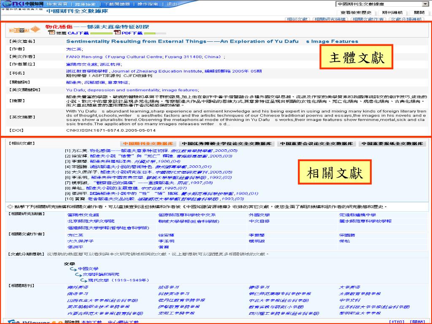Image resolution: width=432 pixels, height=324 pixels.
Task: Open 檢索首頁 in top navigation
Action: coord(57,4)
